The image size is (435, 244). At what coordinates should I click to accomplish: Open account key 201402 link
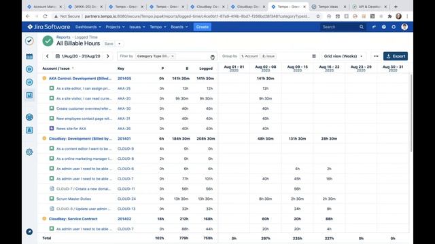[124, 218]
